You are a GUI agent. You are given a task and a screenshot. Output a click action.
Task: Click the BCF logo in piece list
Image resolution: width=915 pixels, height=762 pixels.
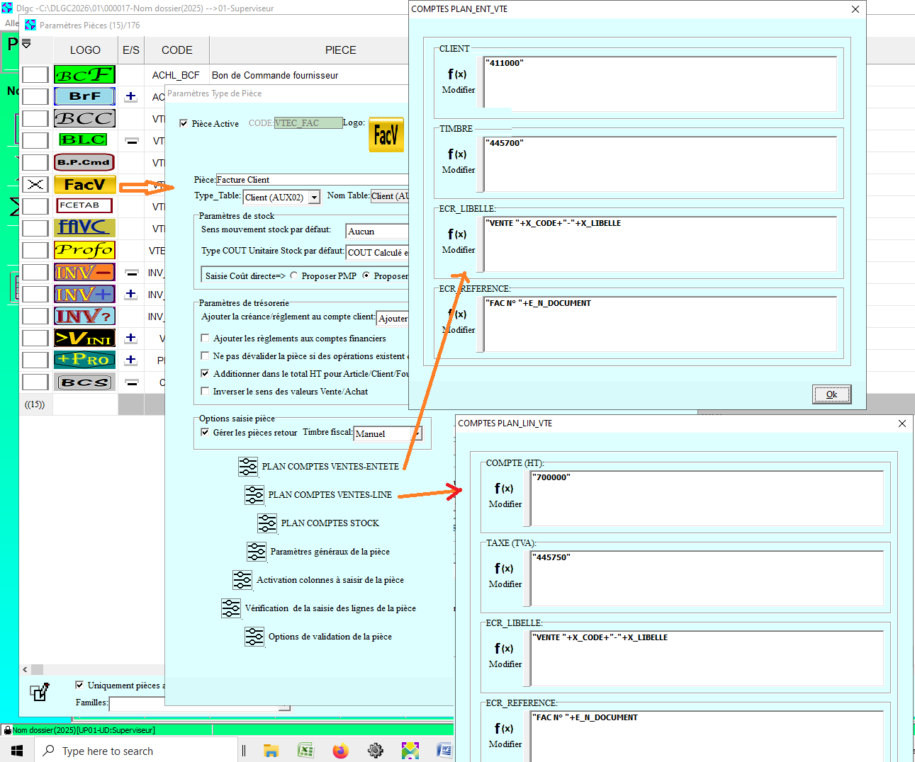point(84,75)
